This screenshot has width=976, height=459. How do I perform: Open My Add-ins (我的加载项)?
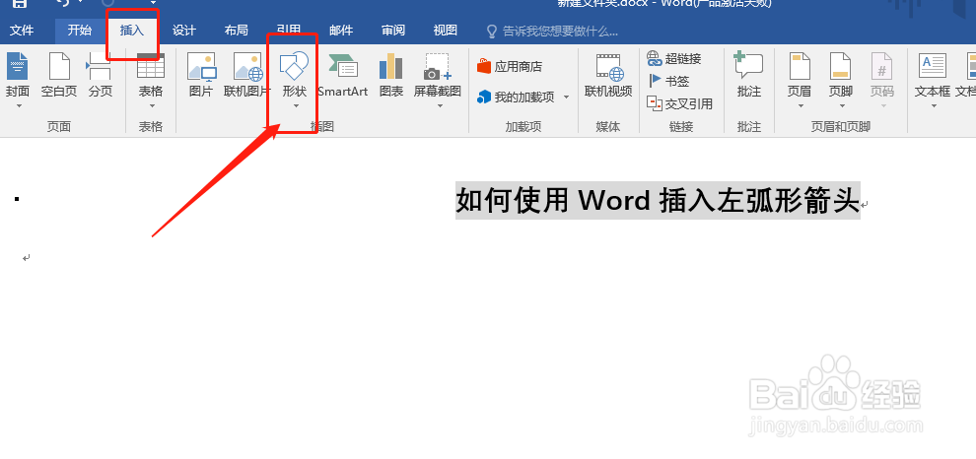[516, 98]
